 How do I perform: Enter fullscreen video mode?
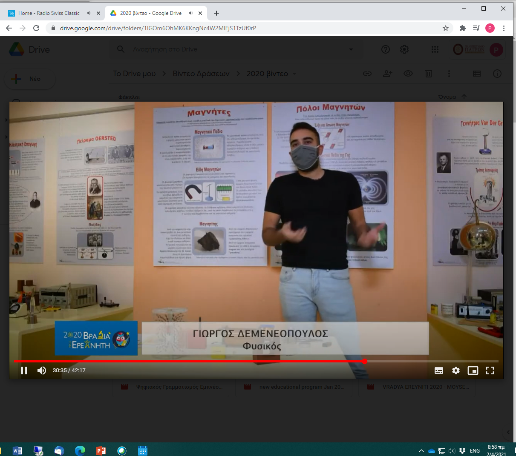490,370
